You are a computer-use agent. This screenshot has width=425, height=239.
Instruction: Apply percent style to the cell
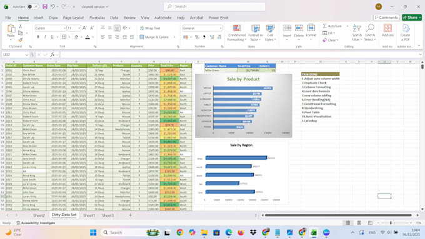[x=197, y=37]
